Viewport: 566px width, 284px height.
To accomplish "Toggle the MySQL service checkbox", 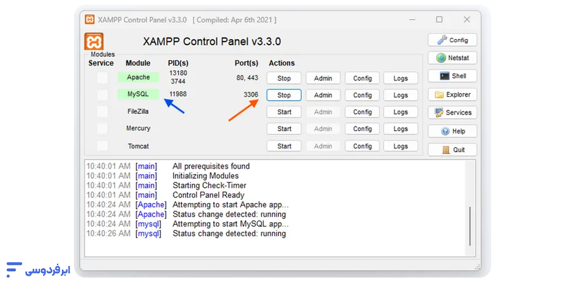I will (102, 95).
